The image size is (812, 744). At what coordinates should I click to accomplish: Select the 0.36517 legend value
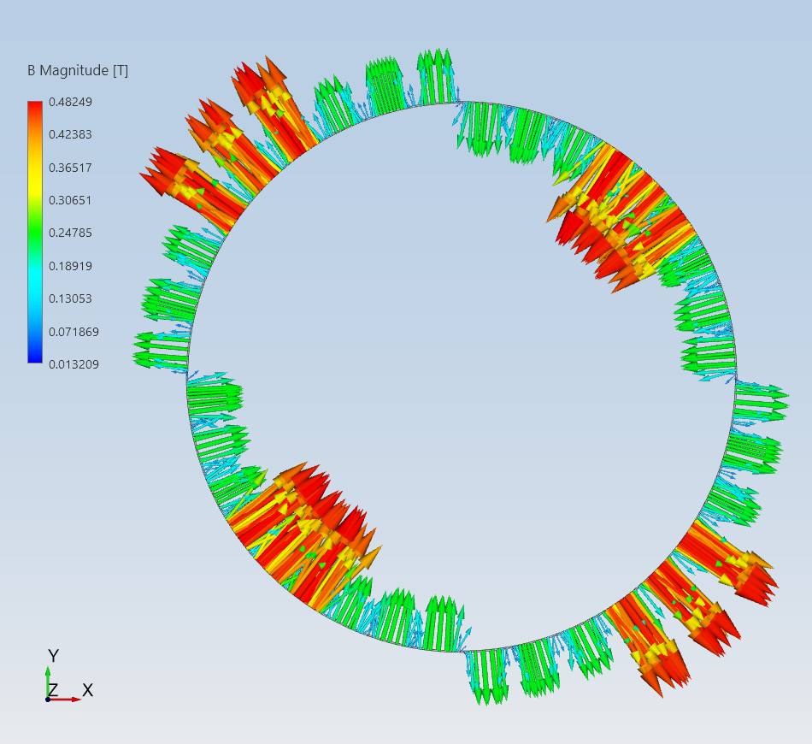pyautogui.click(x=70, y=168)
